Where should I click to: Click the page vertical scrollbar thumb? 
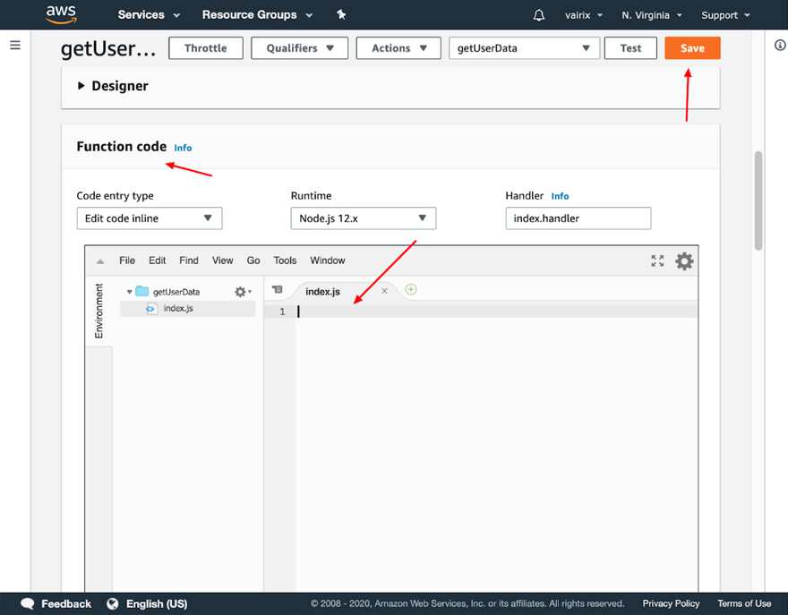(758, 201)
